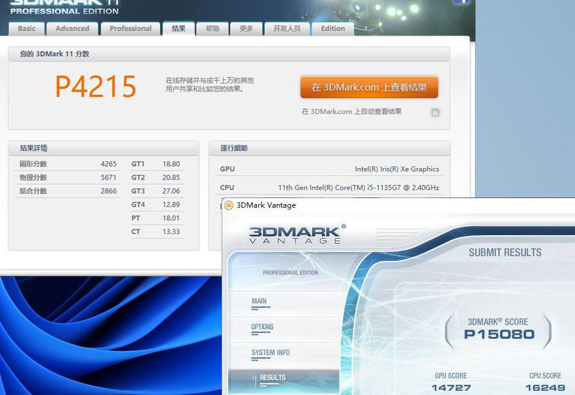The image size is (575, 395).
Task: Click the physics score value 5671
Action: point(108,177)
